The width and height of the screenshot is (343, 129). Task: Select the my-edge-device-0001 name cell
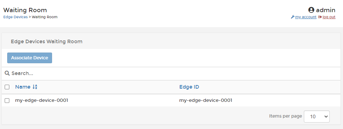(42, 100)
